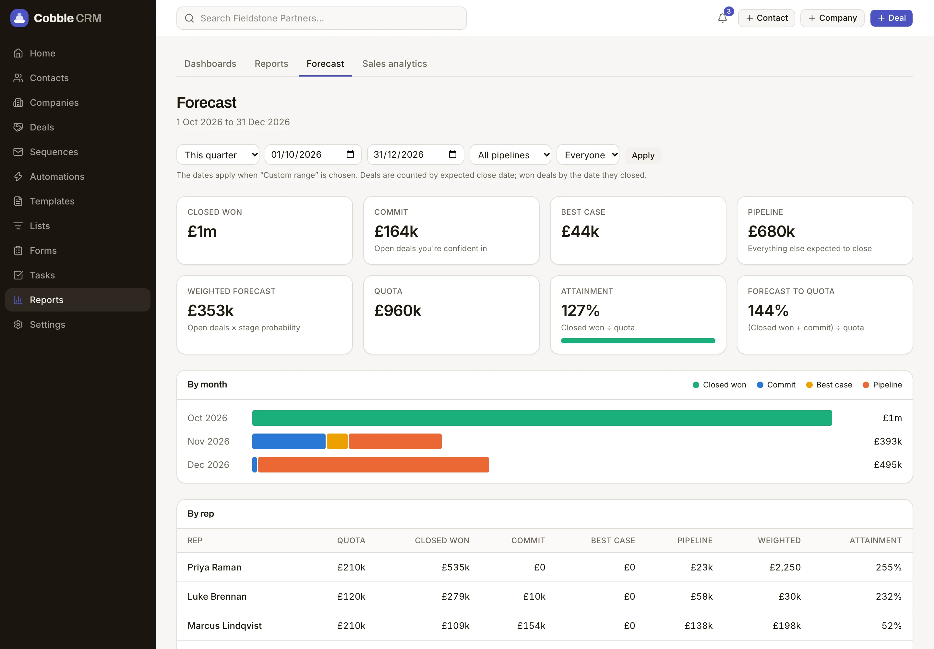
Task: Switch to the Sales analytics tab
Action: [x=395, y=64]
